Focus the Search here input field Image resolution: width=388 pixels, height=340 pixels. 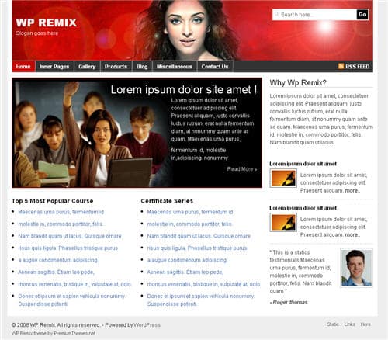pyautogui.click(x=314, y=15)
